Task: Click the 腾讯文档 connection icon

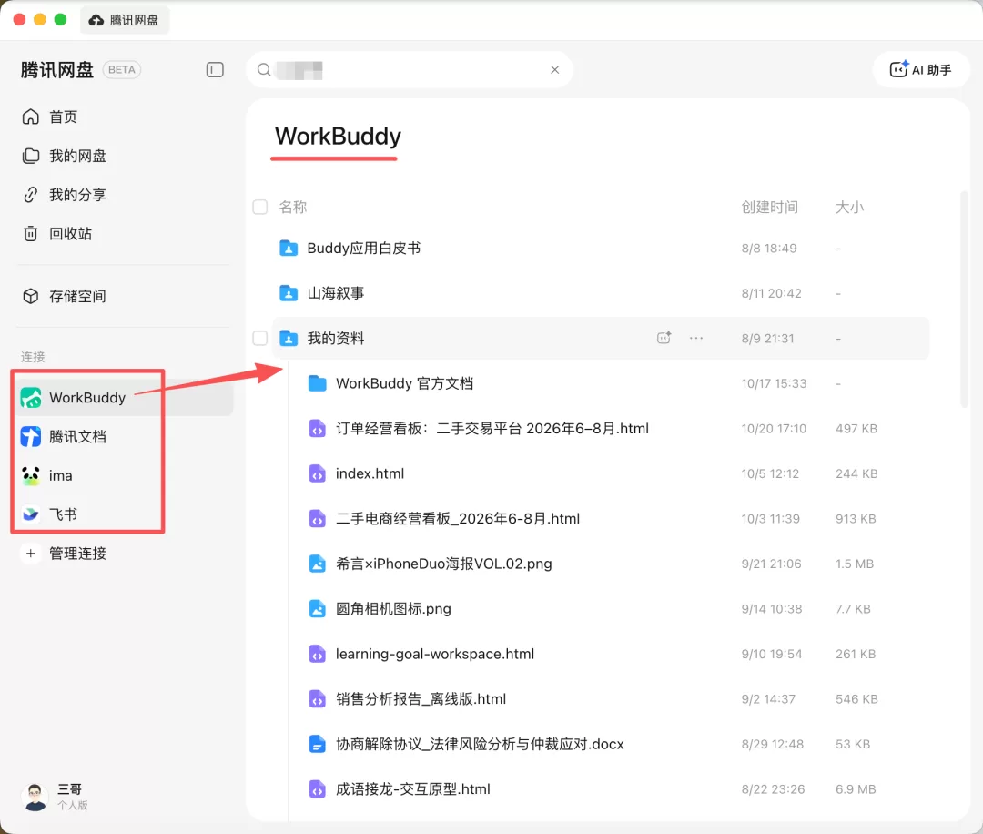Action: [x=31, y=436]
